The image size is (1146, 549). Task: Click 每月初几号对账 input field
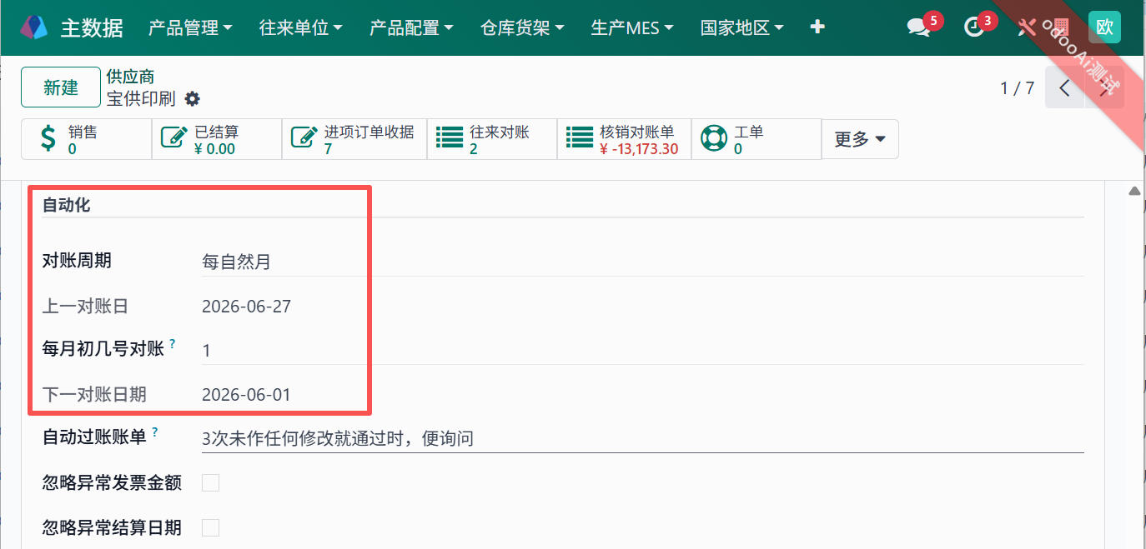pyautogui.click(x=642, y=350)
